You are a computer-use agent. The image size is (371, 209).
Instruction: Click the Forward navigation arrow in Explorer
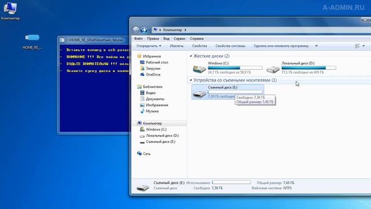(144, 30)
